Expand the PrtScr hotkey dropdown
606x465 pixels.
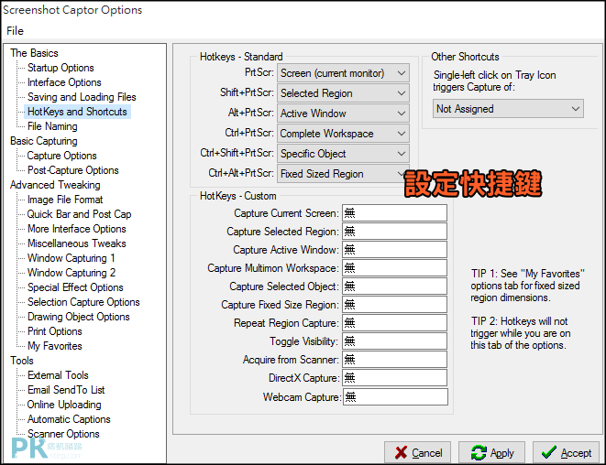pyautogui.click(x=343, y=73)
